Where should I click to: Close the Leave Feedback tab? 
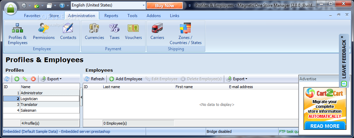(x=342, y=37)
